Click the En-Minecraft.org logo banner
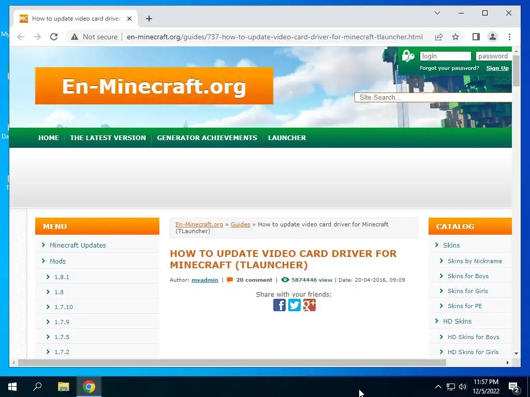 point(154,86)
